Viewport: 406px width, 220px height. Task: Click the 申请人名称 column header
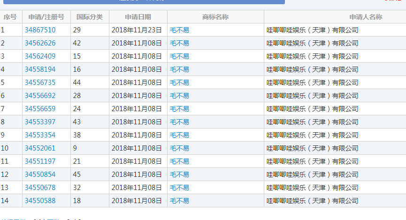coord(366,17)
